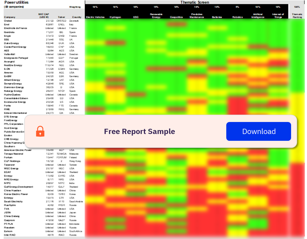Select the WEC Energy company name
Viewport: 307px width, 239px height.
tap(11, 168)
